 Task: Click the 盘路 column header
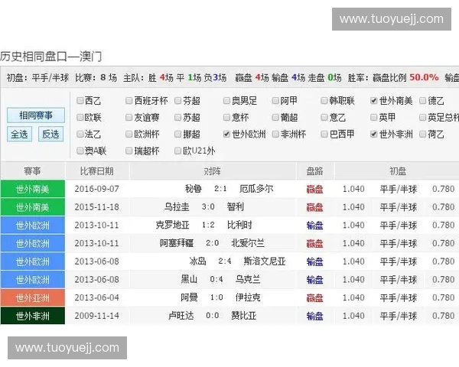coord(314,171)
